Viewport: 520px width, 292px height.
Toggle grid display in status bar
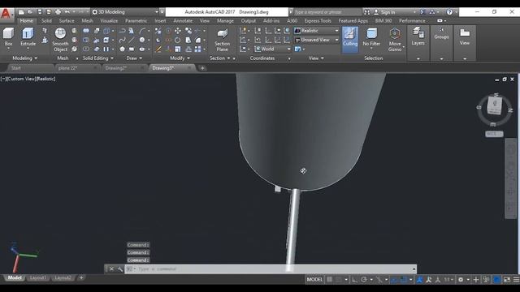[x=329, y=279]
